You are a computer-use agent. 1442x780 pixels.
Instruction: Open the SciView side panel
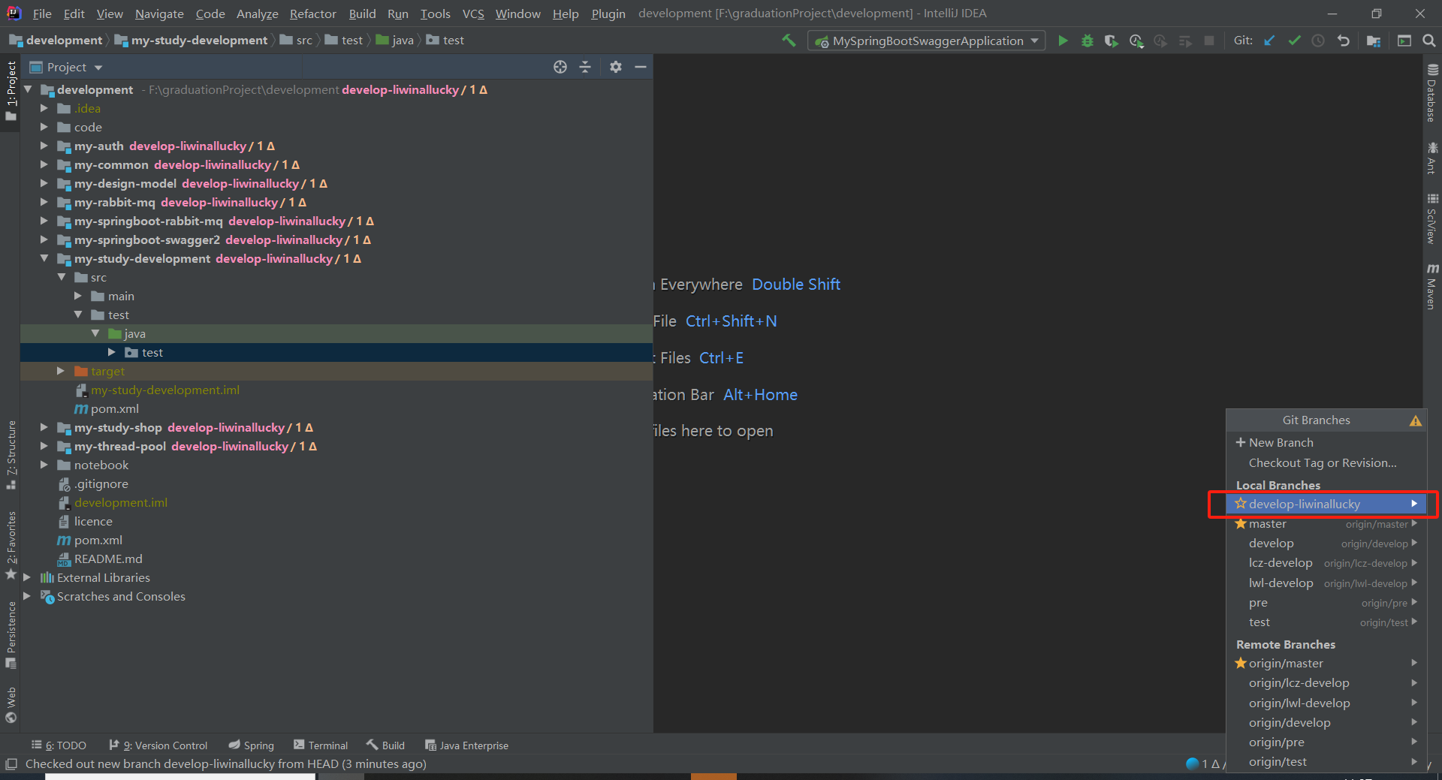point(1432,218)
